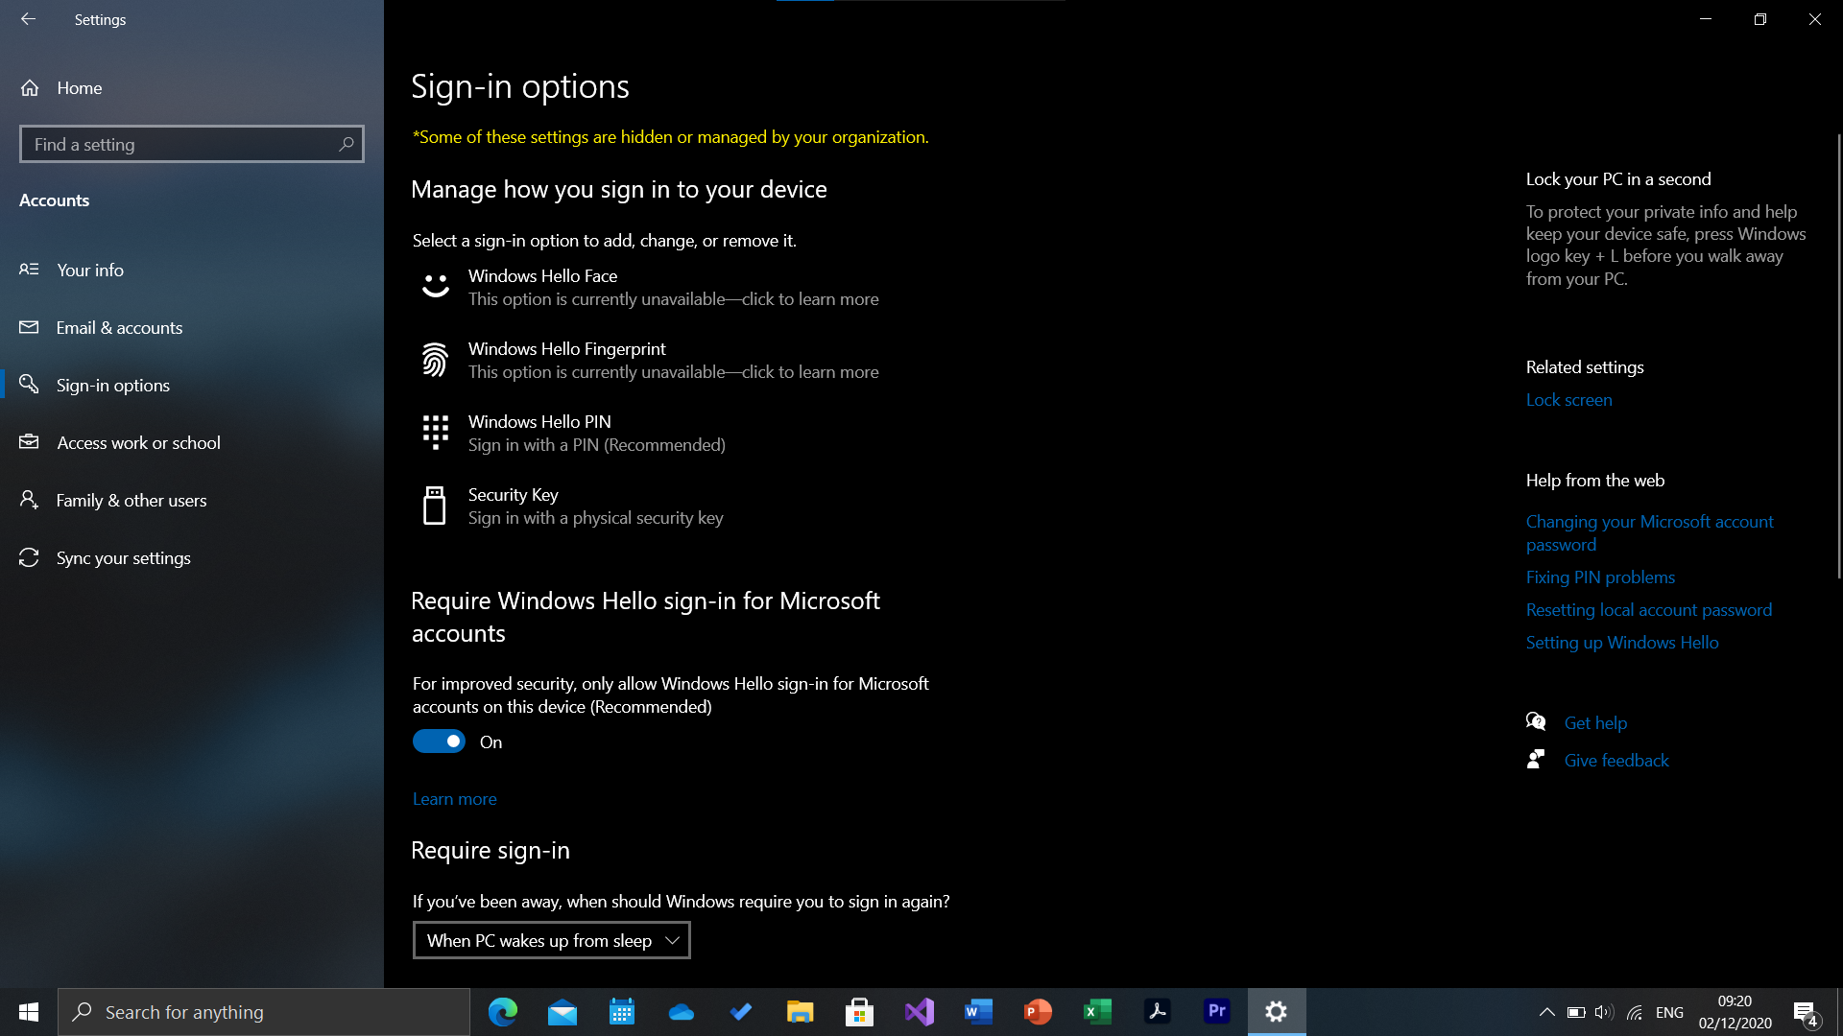This screenshot has height=1036, width=1843.
Task: Click the Settings gear taskbar icon
Action: pos(1277,1012)
